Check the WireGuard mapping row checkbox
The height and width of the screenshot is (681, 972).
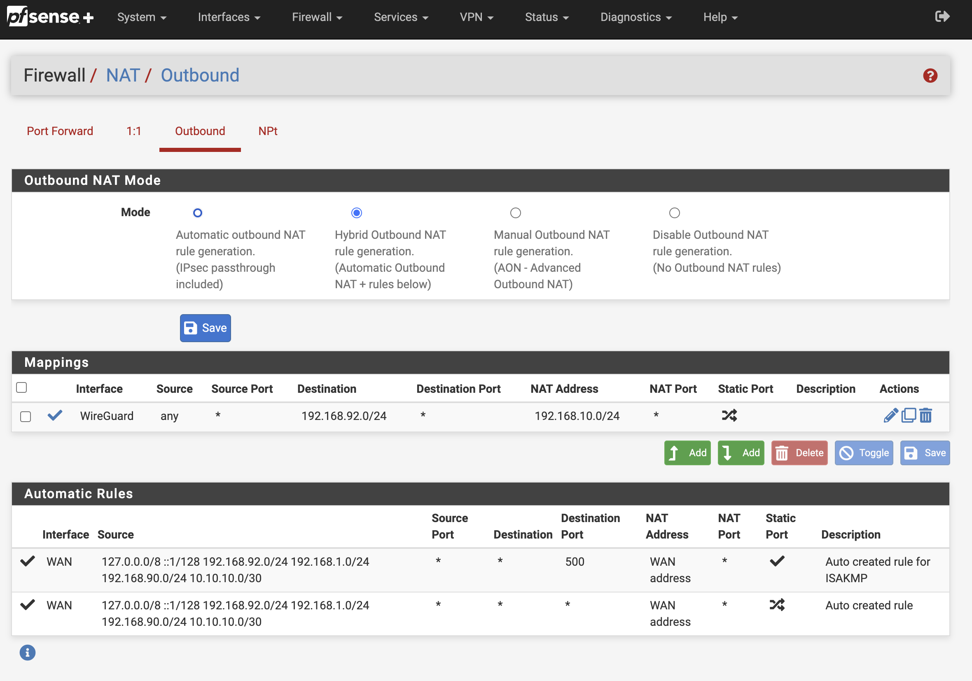pos(26,417)
